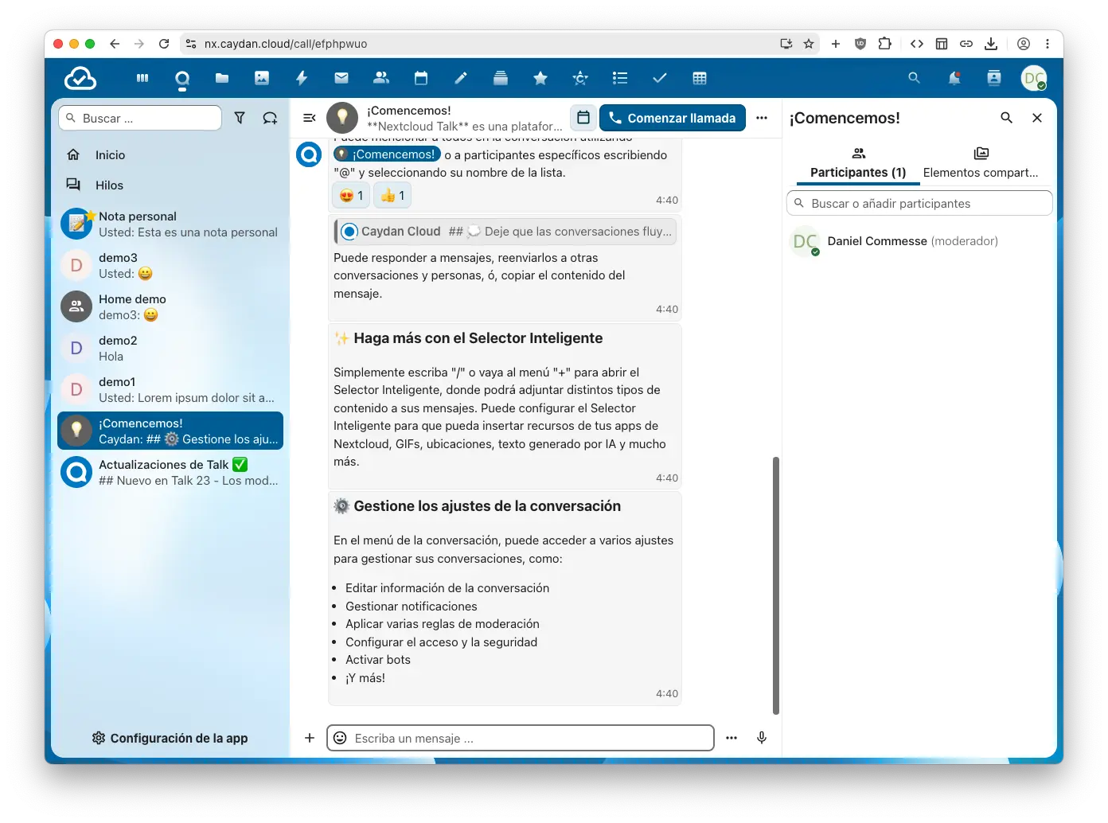The width and height of the screenshot is (1108, 823).
Task: Select the ¡Comencemos! conversation in the list
Action: (170, 431)
